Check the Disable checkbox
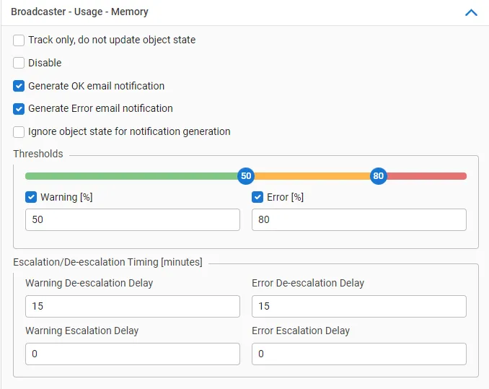 point(19,63)
